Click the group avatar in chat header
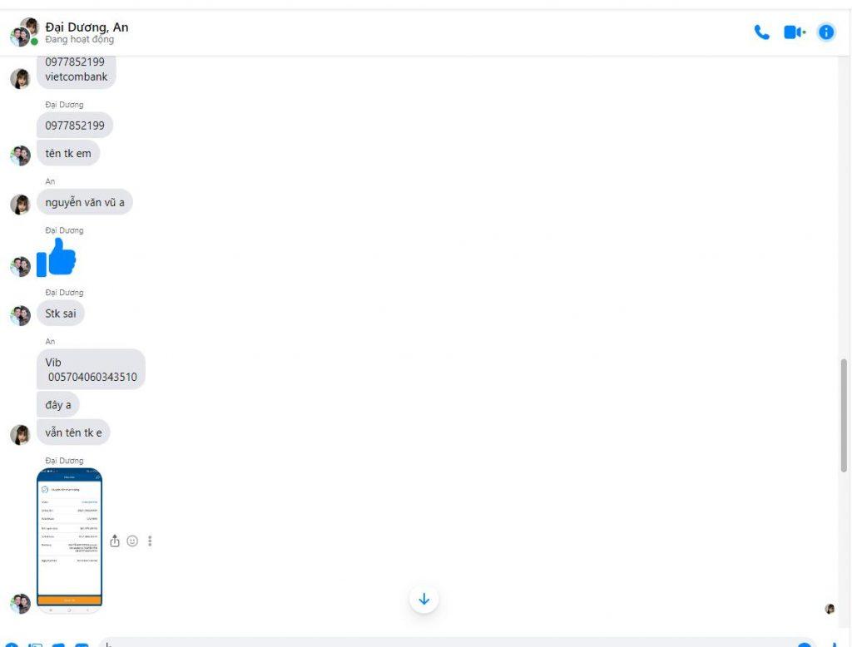This screenshot has height=647, width=852. pyautogui.click(x=24, y=32)
